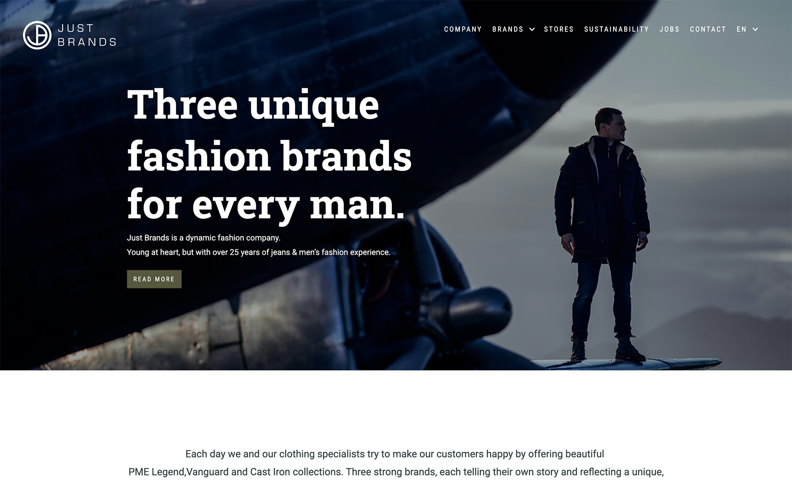Image resolution: width=792 pixels, height=482 pixels.
Task: Expand the language chevron beside EN
Action: [x=755, y=29]
